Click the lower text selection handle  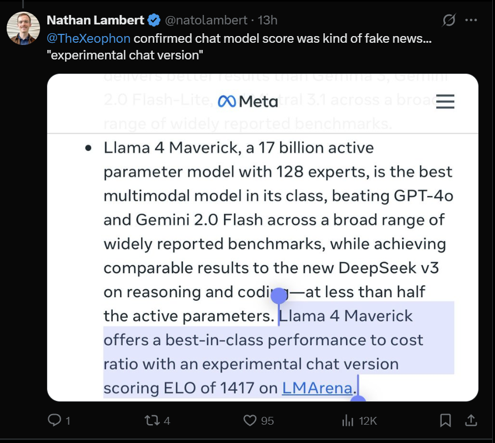pyautogui.click(x=358, y=398)
